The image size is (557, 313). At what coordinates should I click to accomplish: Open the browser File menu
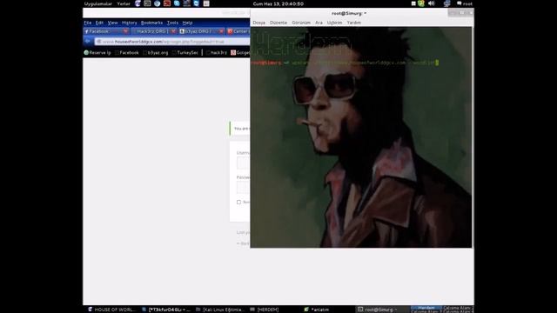pyautogui.click(x=88, y=23)
